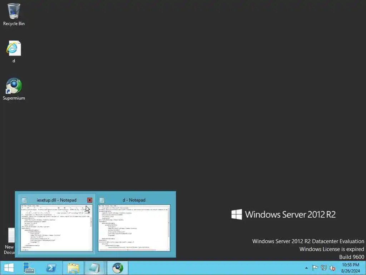Viewport: 366px width, 275px height.
Task: Open the network tray icon
Action: click(324, 268)
